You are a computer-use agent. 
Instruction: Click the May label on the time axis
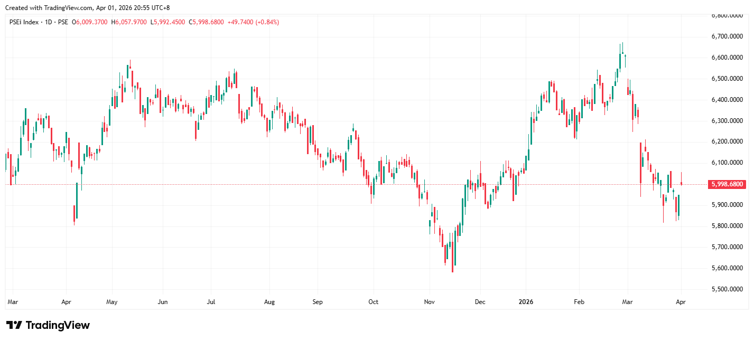point(111,302)
